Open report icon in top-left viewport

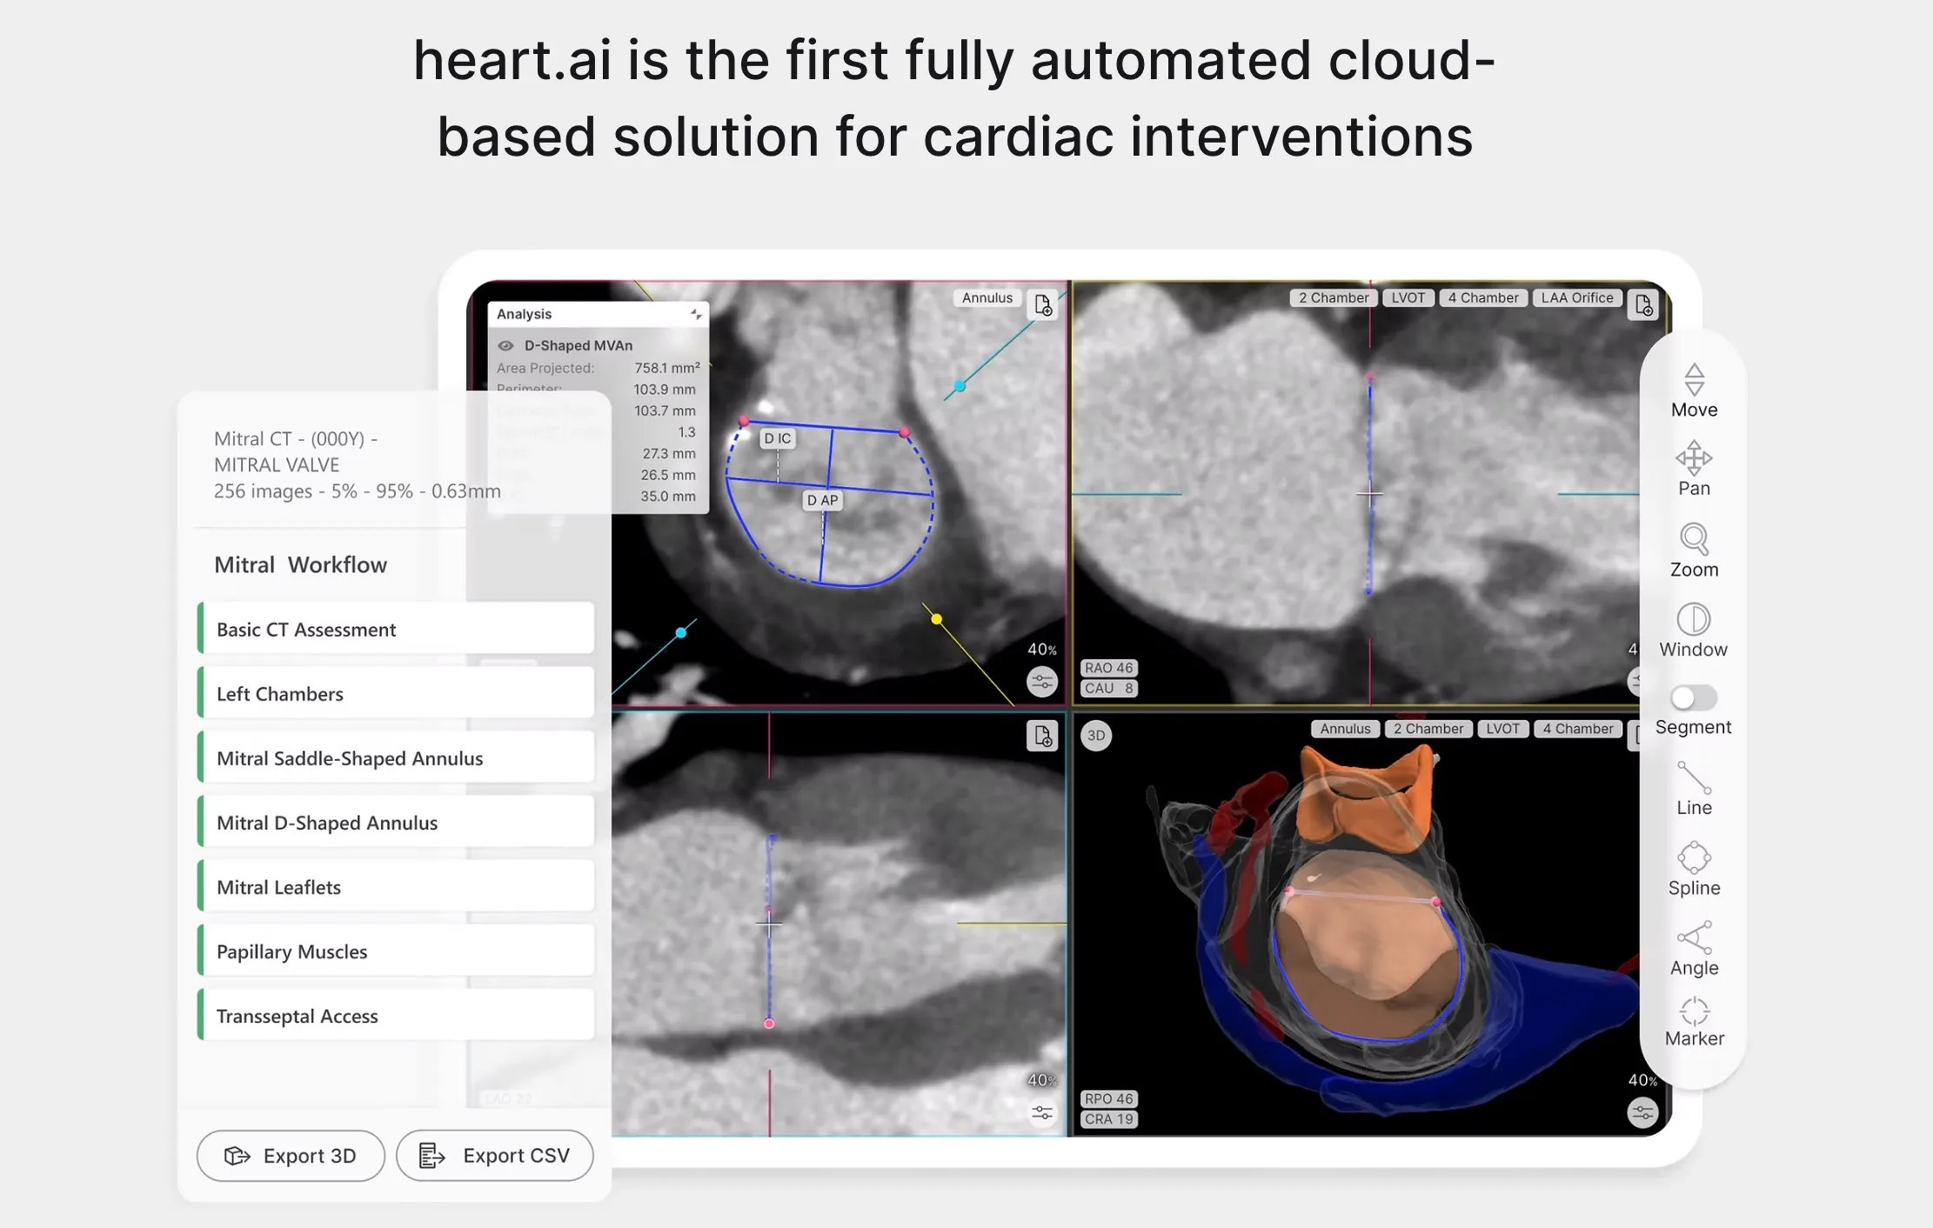click(x=1043, y=305)
